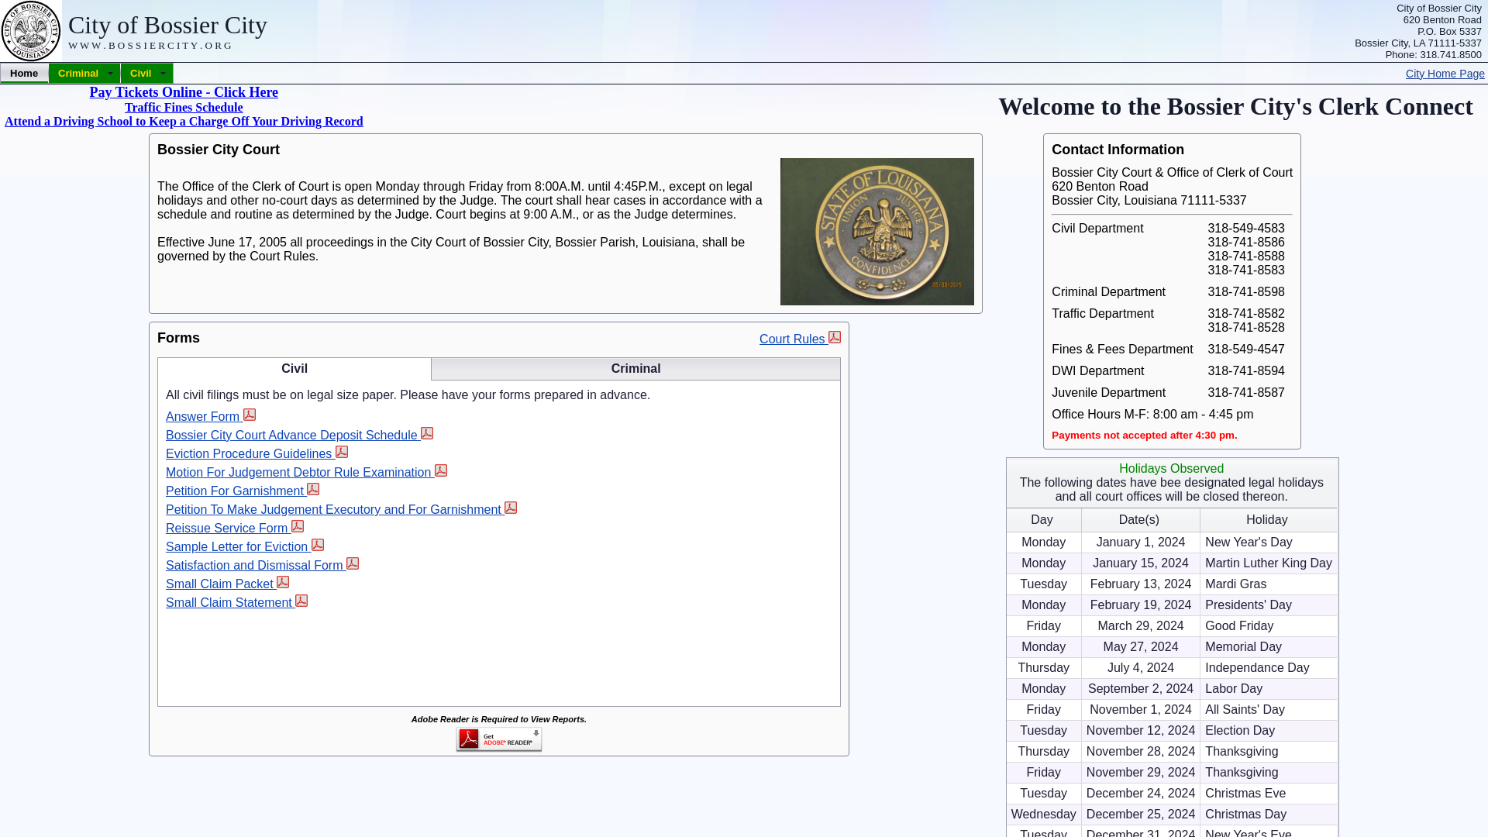Click Juvenile Department phone 318-741-8587

click(x=1246, y=393)
